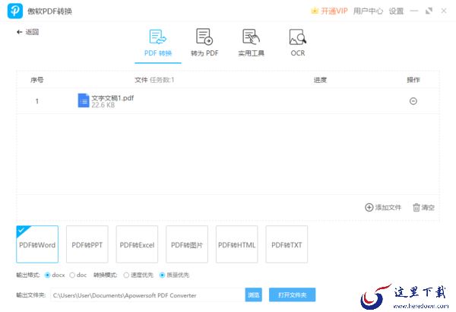
Task: Click the 清空 trash button
Action: (x=423, y=207)
